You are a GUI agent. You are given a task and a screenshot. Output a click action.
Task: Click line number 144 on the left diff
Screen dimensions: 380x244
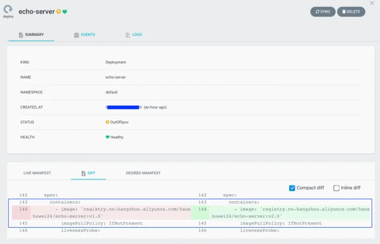click(23, 209)
